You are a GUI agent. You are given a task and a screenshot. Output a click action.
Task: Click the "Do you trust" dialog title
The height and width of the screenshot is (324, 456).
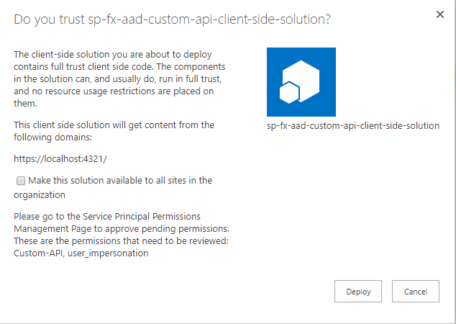coord(172,19)
